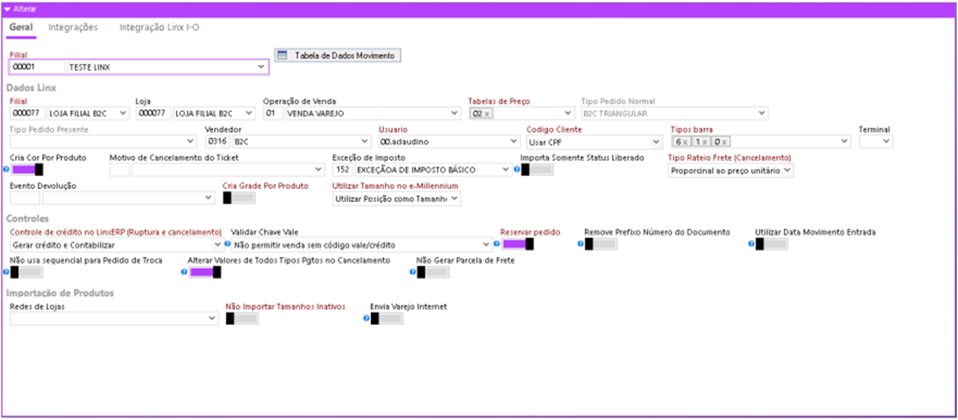958x420 pixels.
Task: Open Dados Linx Filial LOJA FILIAL B2C dropdown
Action: (x=124, y=114)
